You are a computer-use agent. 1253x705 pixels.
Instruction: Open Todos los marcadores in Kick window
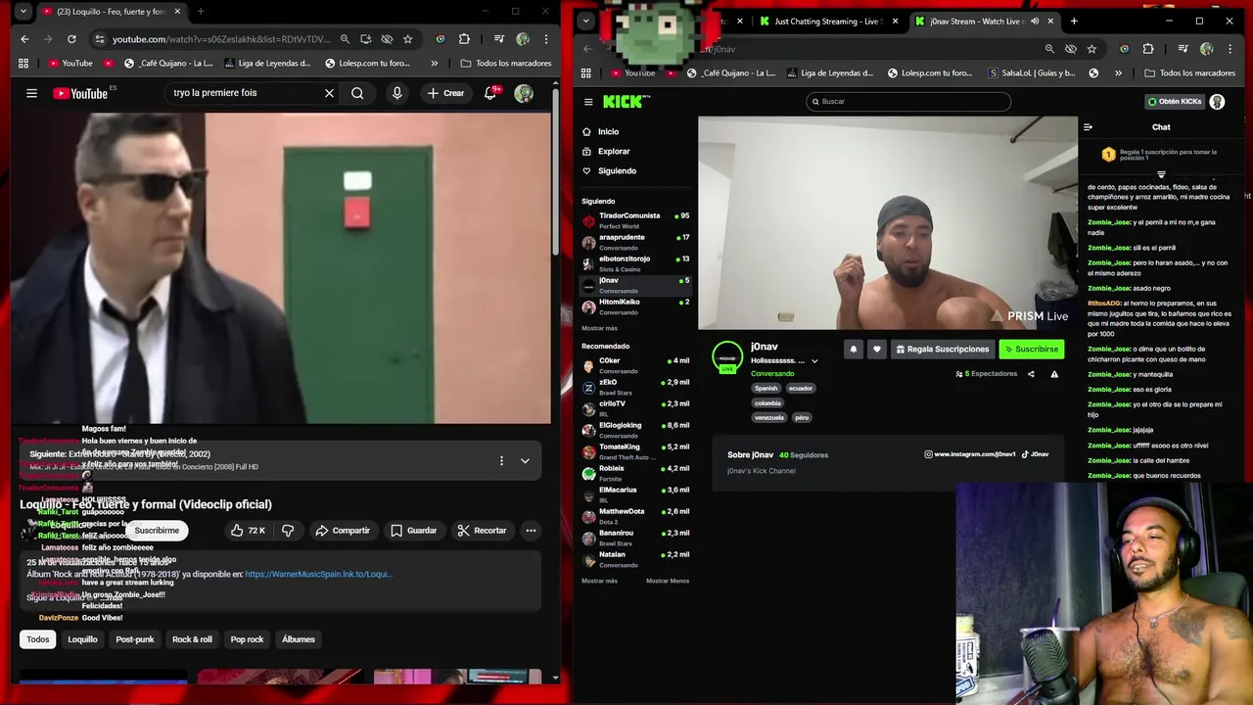pos(1189,73)
